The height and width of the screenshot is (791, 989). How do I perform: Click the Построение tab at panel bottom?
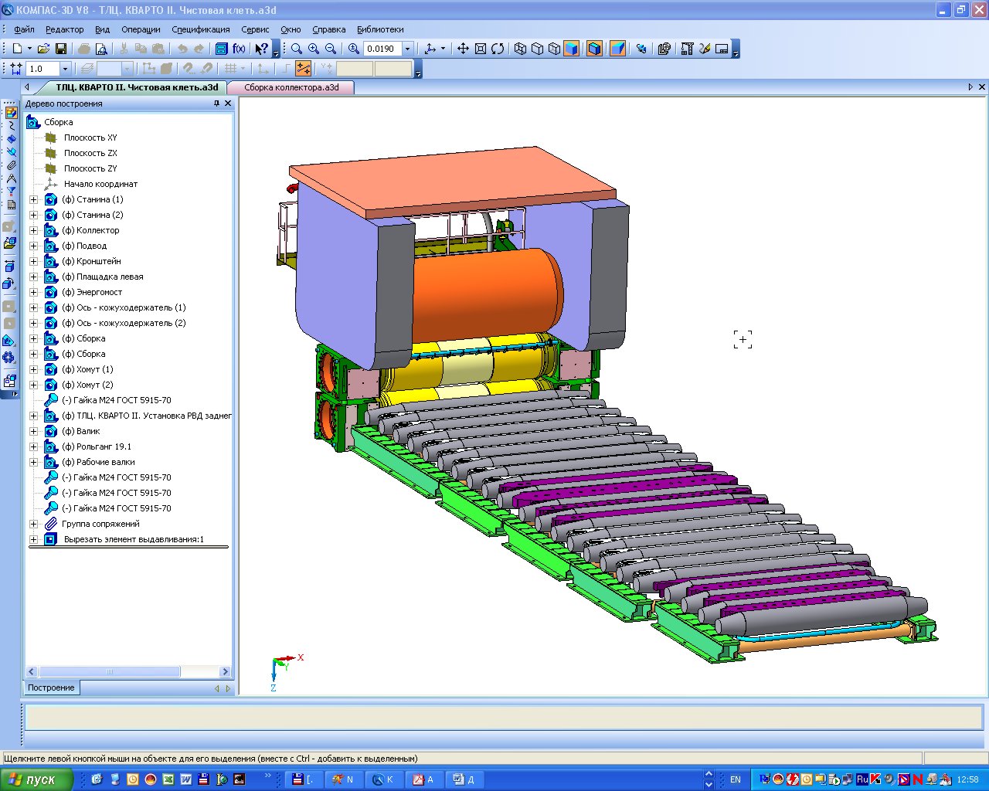(x=51, y=687)
